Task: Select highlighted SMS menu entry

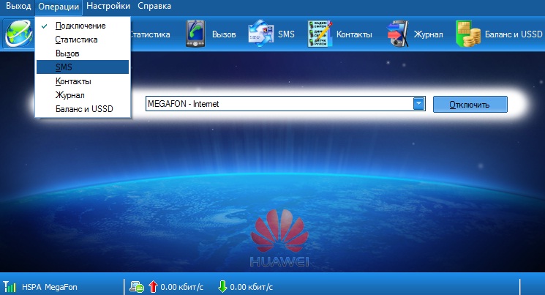Action: (83, 67)
